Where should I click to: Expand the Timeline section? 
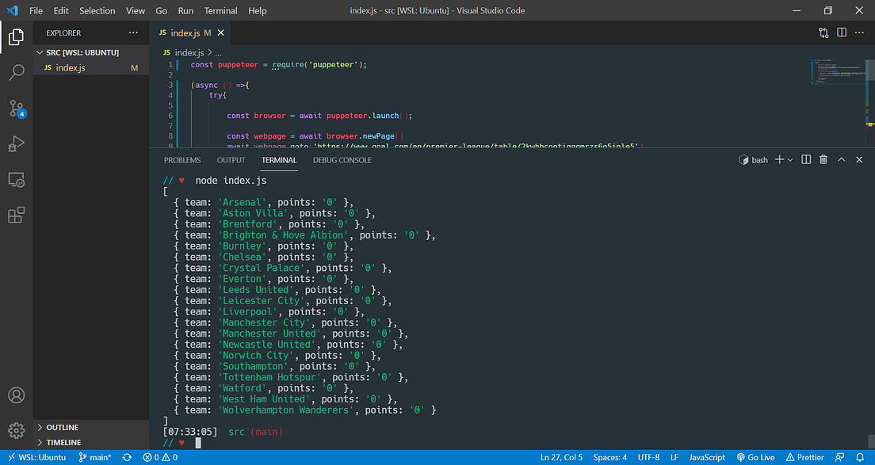(91, 443)
